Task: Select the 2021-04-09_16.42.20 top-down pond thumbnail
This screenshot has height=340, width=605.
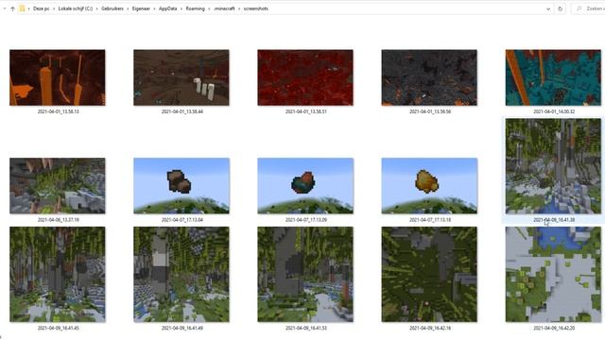Action: coord(553,275)
